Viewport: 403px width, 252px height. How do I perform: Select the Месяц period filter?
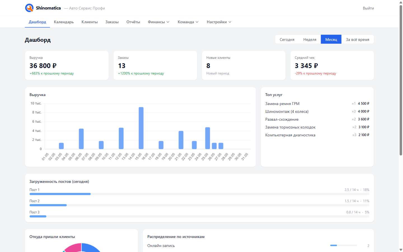point(331,39)
